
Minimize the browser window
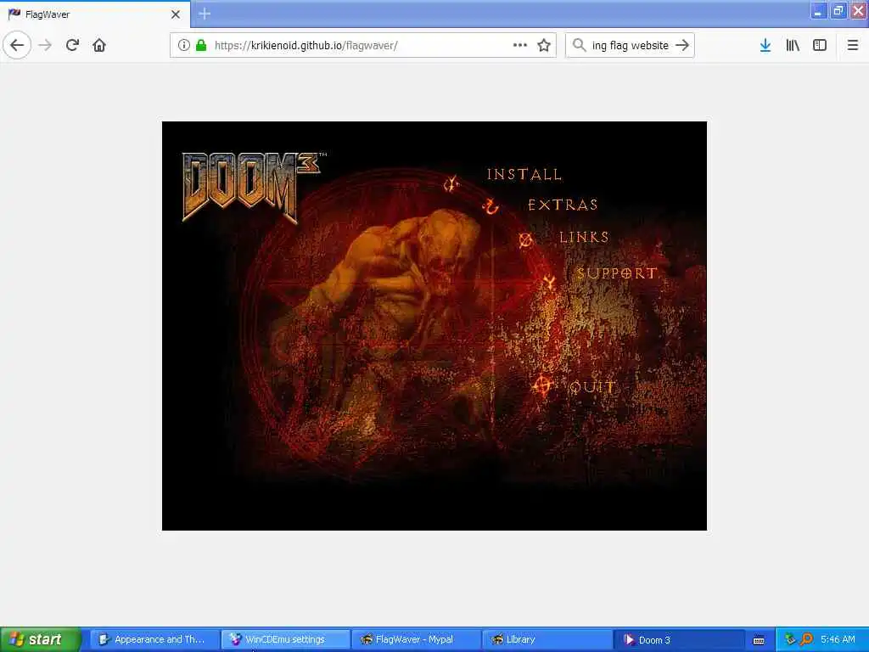[818, 10]
